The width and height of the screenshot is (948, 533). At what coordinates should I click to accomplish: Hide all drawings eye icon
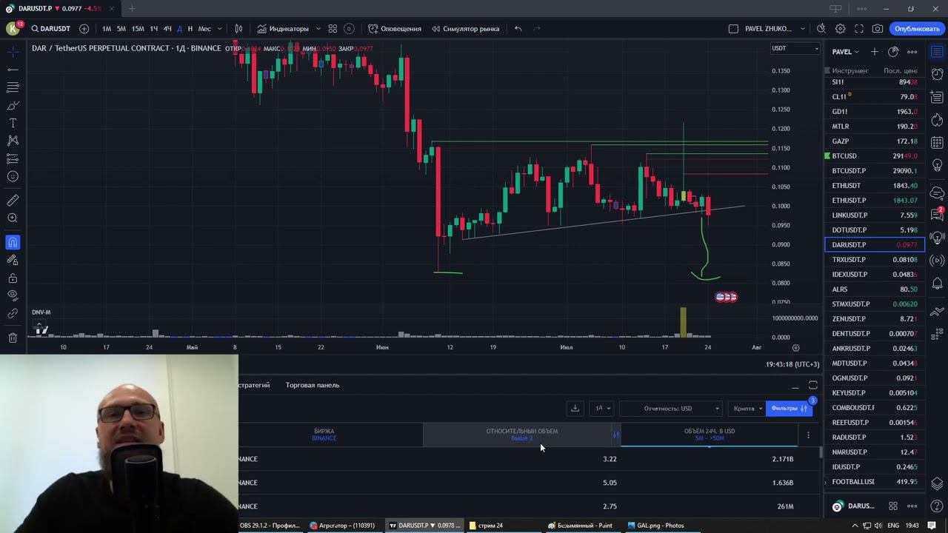13,295
